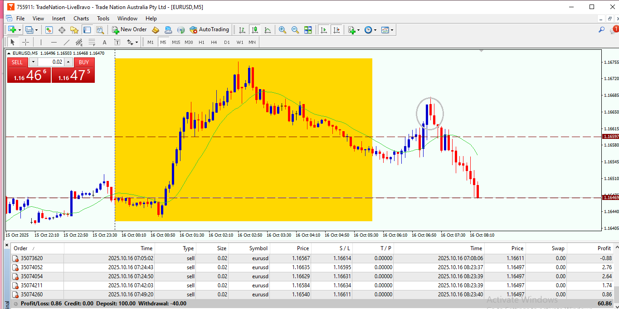This screenshot has height=309, width=619.
Task: Click the red SELL button
Action: pos(17,62)
